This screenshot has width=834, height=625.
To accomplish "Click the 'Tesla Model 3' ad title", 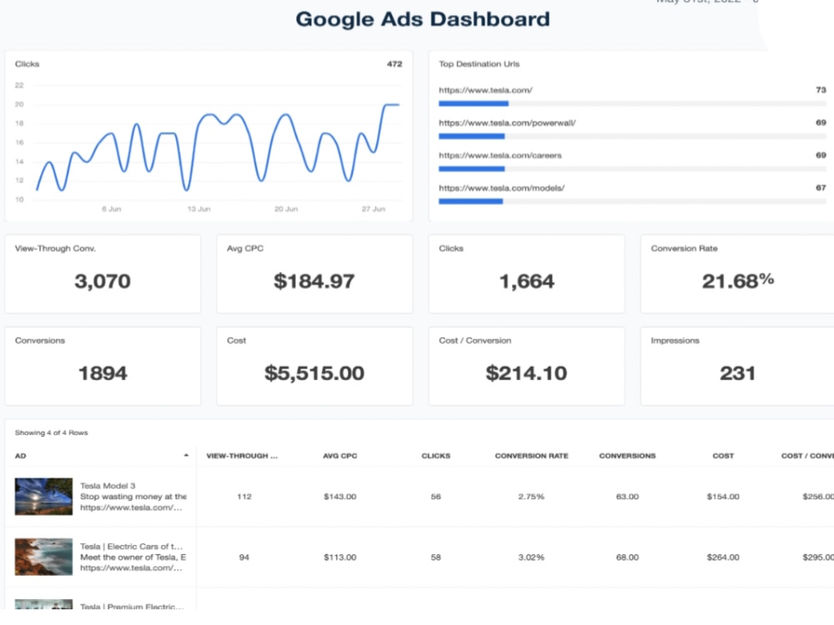I will click(x=108, y=486).
